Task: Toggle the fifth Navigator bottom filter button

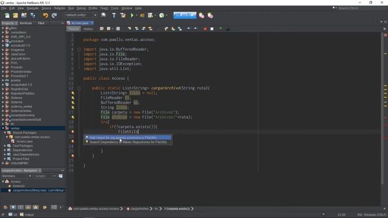Action: 36,207
